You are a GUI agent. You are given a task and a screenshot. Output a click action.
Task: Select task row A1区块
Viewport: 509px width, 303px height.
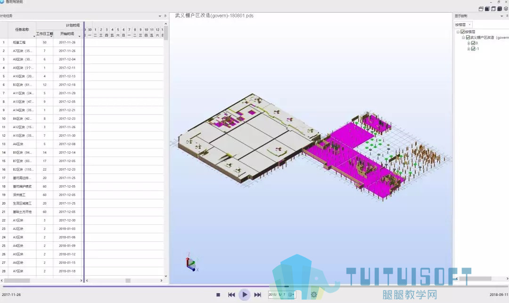[x=41, y=220]
